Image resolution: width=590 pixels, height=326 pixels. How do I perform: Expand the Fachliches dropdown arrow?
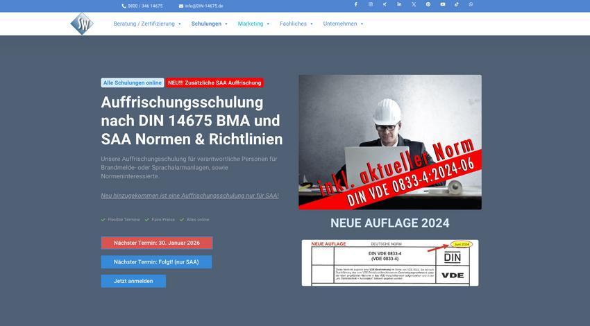tap(312, 24)
